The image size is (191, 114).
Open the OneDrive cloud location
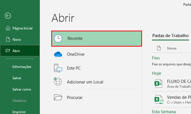58,54
